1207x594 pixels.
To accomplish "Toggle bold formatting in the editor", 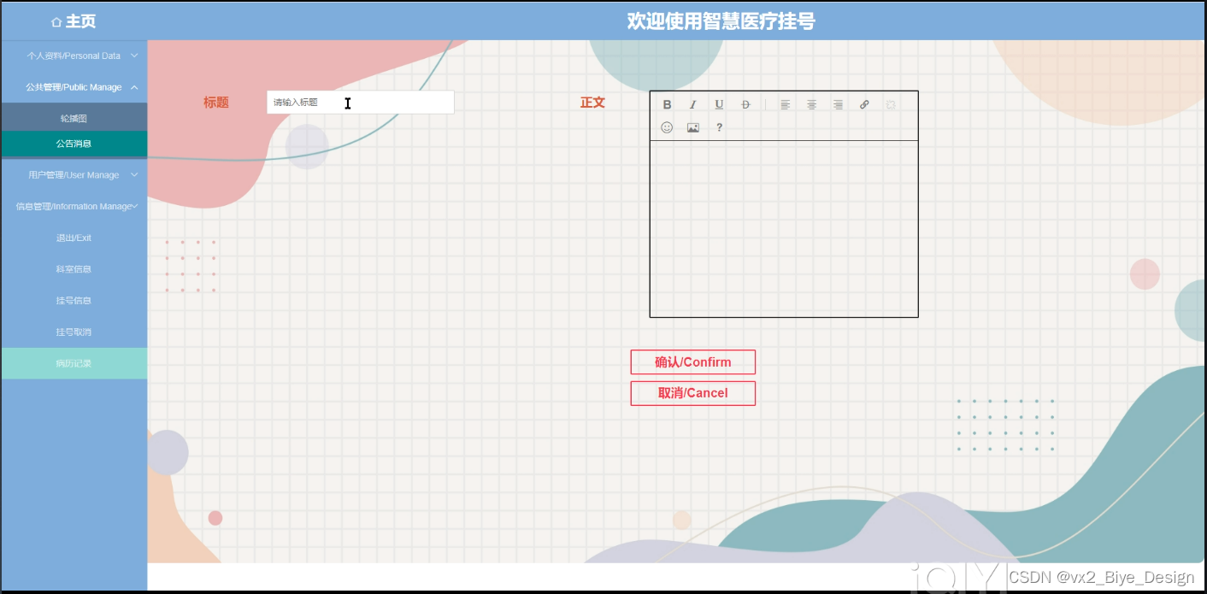I will tap(667, 105).
